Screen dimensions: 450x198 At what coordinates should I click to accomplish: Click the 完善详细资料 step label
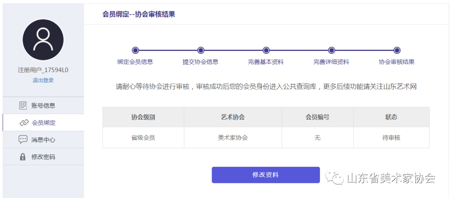pos(331,62)
